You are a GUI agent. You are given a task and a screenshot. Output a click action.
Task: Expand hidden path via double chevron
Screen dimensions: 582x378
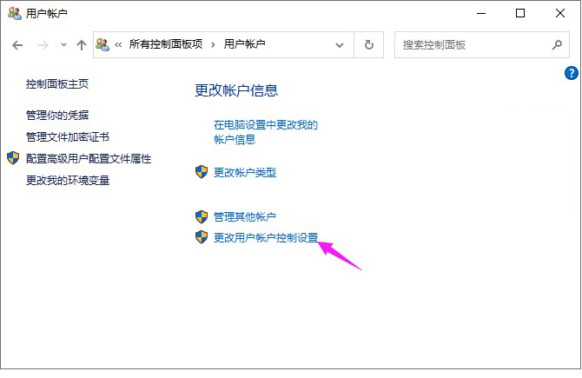click(118, 45)
